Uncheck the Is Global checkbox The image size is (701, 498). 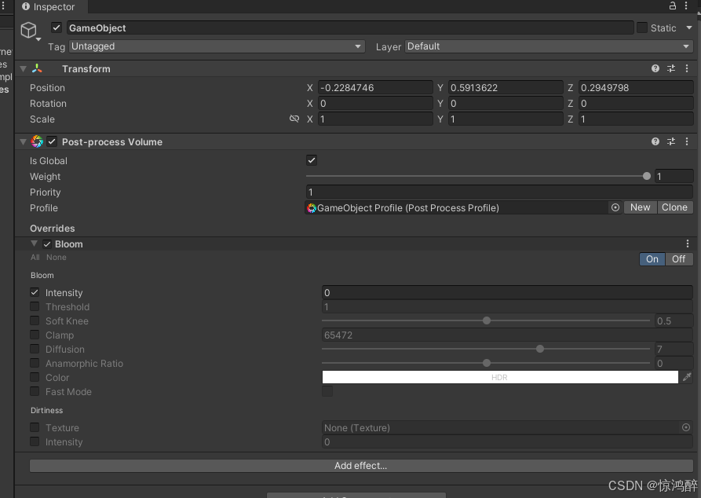pos(312,160)
